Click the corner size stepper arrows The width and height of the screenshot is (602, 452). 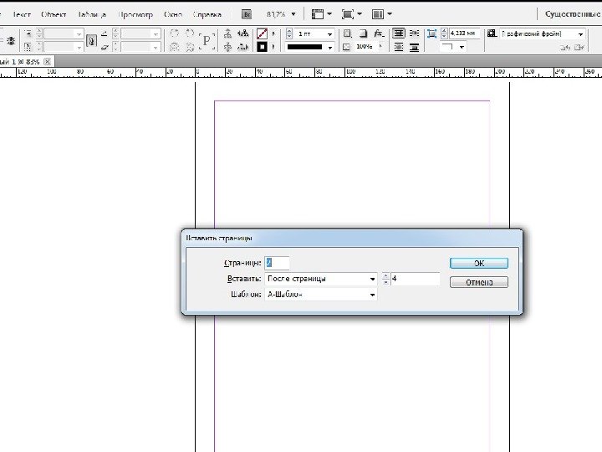[444, 33]
